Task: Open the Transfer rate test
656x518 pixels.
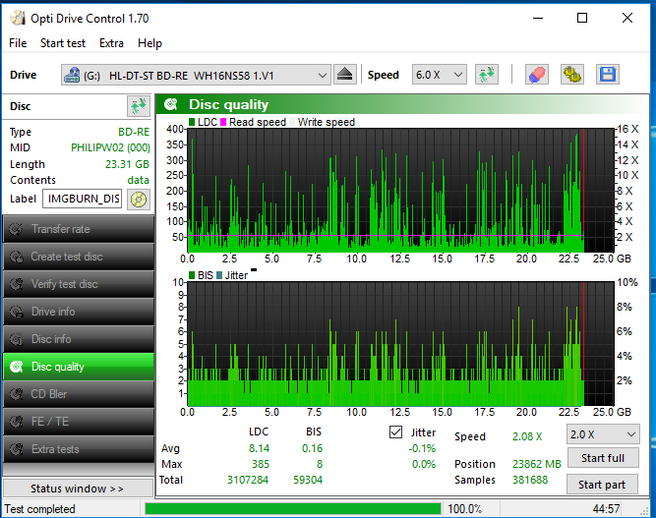Action: [x=79, y=229]
